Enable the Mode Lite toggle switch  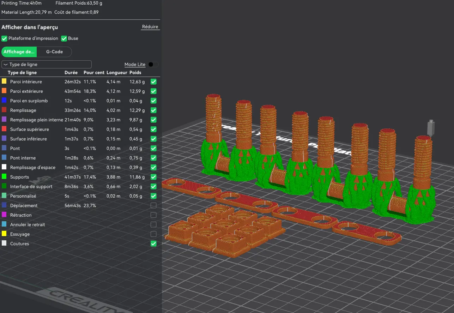[153, 64]
